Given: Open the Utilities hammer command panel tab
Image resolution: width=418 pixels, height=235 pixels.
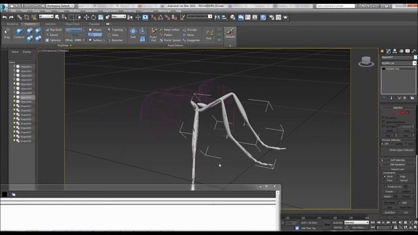Looking at the screenshot, I should (x=414, y=51).
